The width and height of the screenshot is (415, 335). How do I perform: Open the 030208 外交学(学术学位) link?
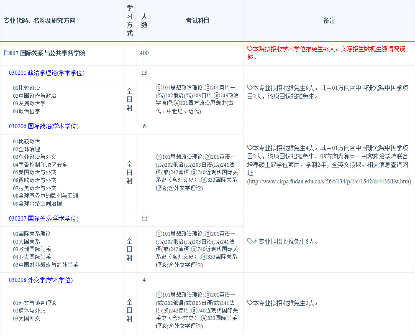click(x=41, y=280)
